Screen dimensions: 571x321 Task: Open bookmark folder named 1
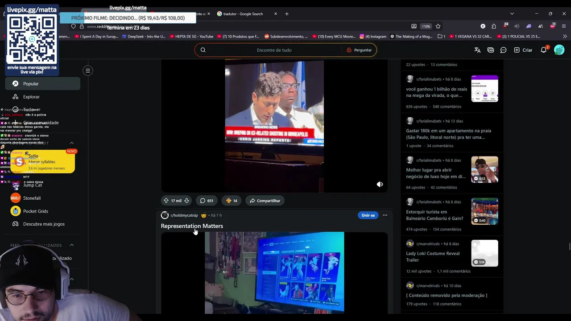[x=442, y=37]
